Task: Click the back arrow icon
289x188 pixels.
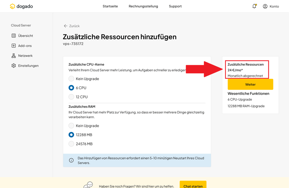Action: [65, 26]
